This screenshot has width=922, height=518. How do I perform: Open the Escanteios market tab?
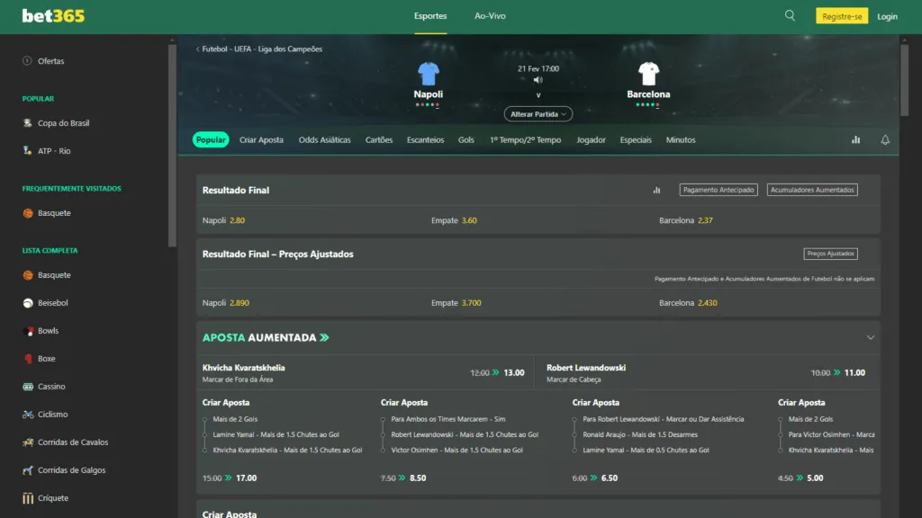425,140
